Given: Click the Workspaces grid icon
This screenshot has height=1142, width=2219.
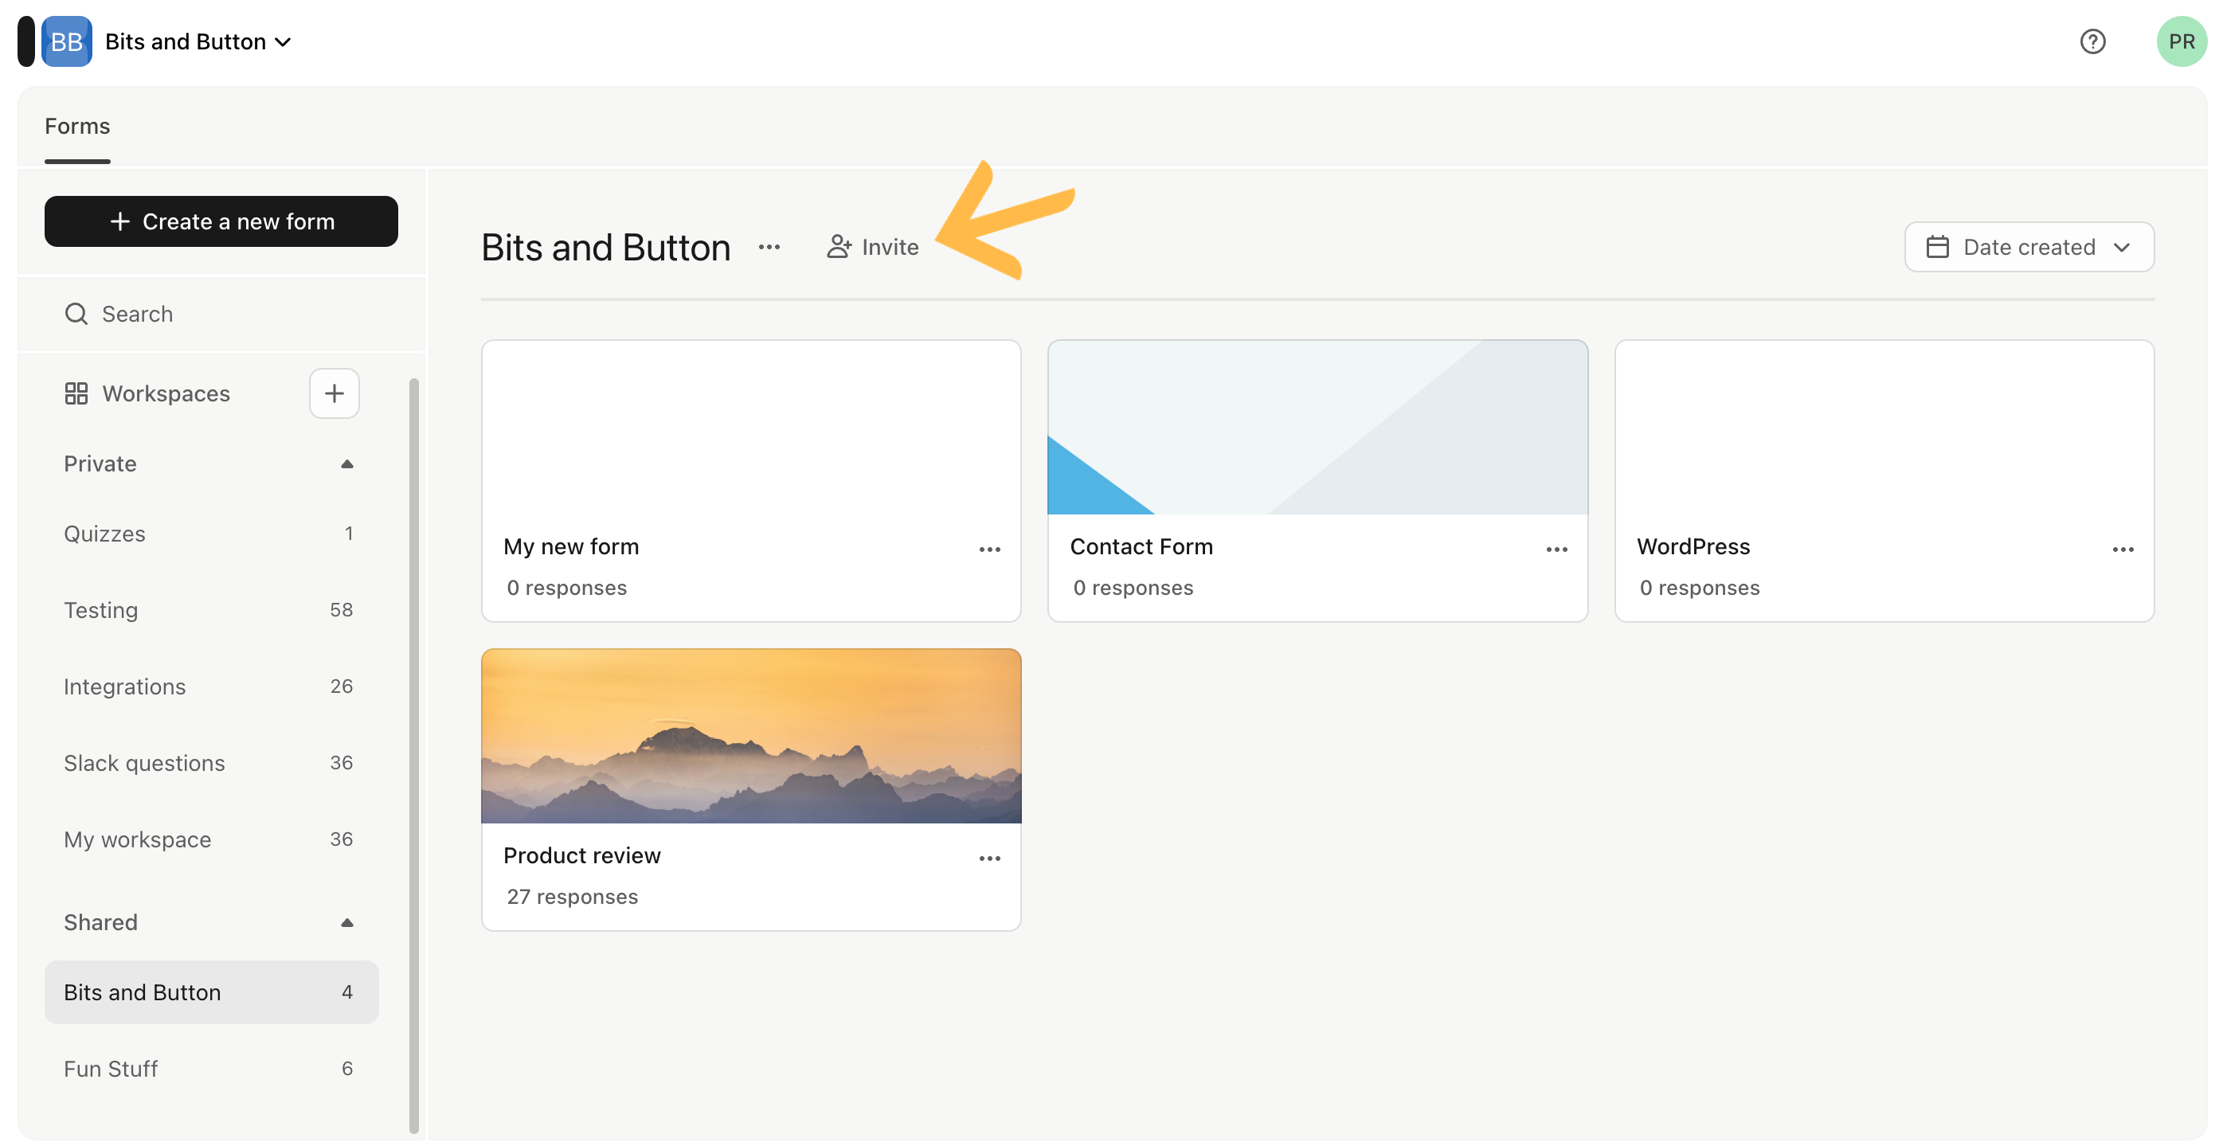Looking at the screenshot, I should point(76,393).
